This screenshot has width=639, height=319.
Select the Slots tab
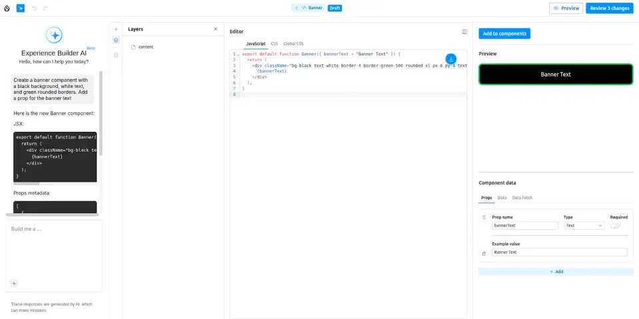click(502, 197)
